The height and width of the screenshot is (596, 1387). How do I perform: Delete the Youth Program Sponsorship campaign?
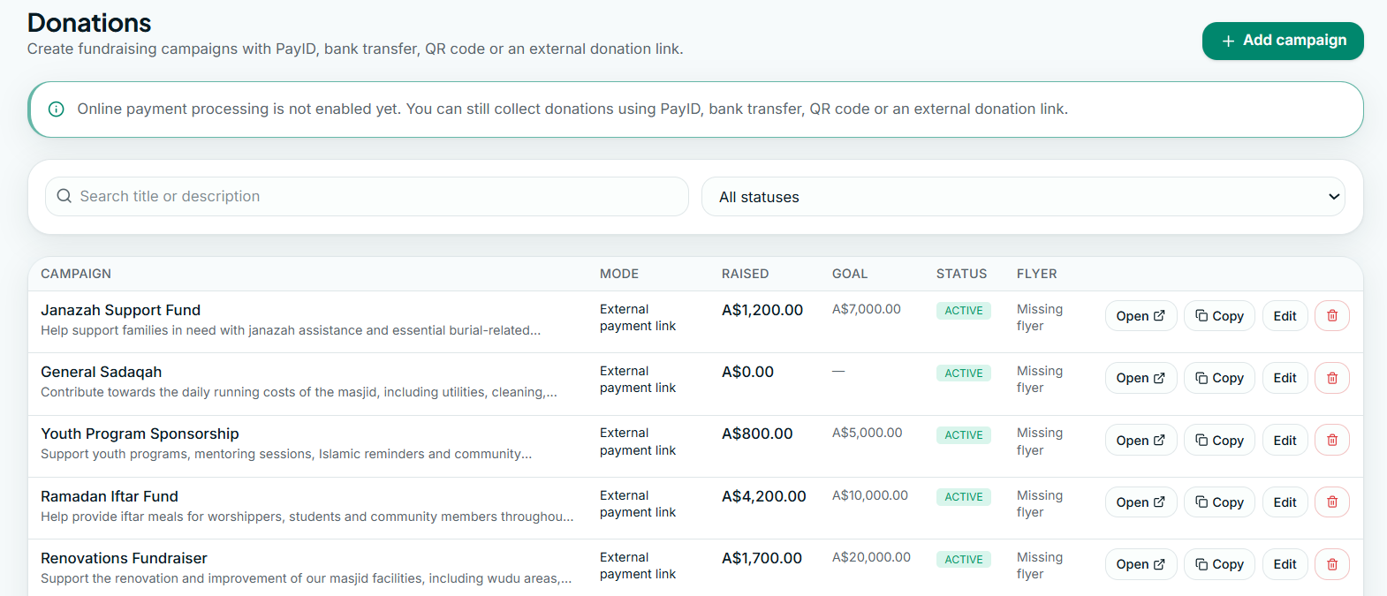click(1332, 441)
